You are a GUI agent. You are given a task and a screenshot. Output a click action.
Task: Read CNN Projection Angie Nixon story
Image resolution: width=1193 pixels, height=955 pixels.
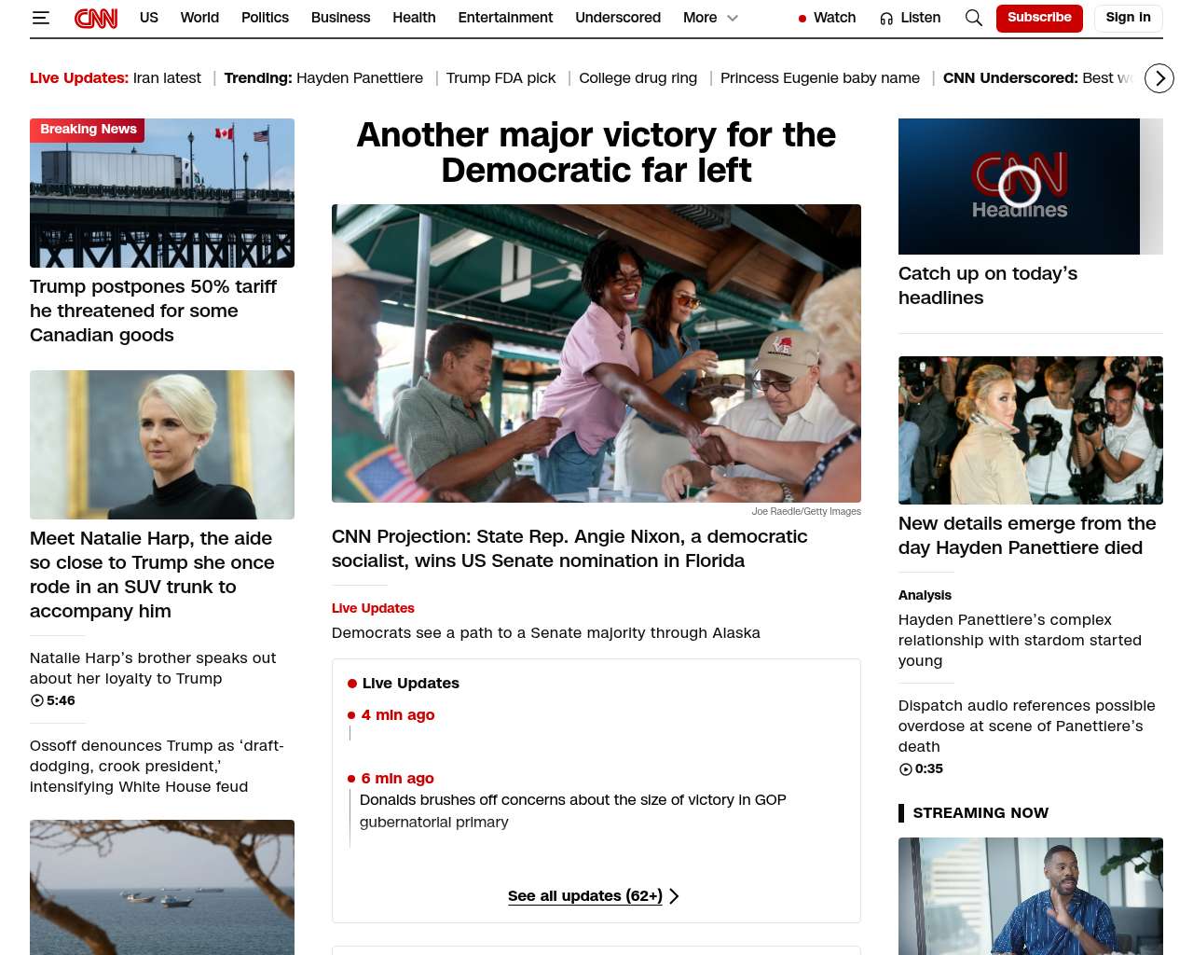coord(569,548)
